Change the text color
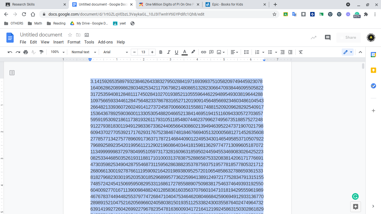 tap(184, 52)
